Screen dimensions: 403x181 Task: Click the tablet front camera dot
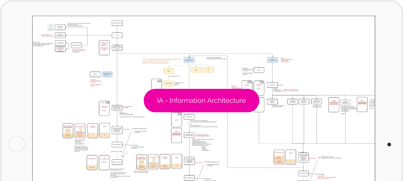point(389,144)
